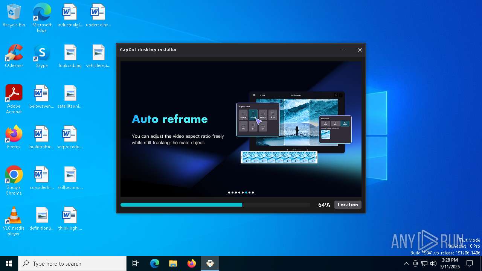The height and width of the screenshot is (271, 482).
Task: Select the vehiclemu... image file on desktop
Action: click(x=98, y=56)
